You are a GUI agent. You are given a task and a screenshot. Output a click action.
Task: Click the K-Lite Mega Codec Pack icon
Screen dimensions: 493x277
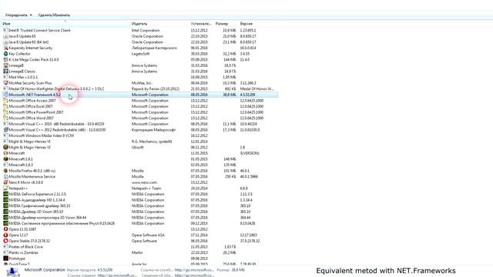[x=5, y=60]
